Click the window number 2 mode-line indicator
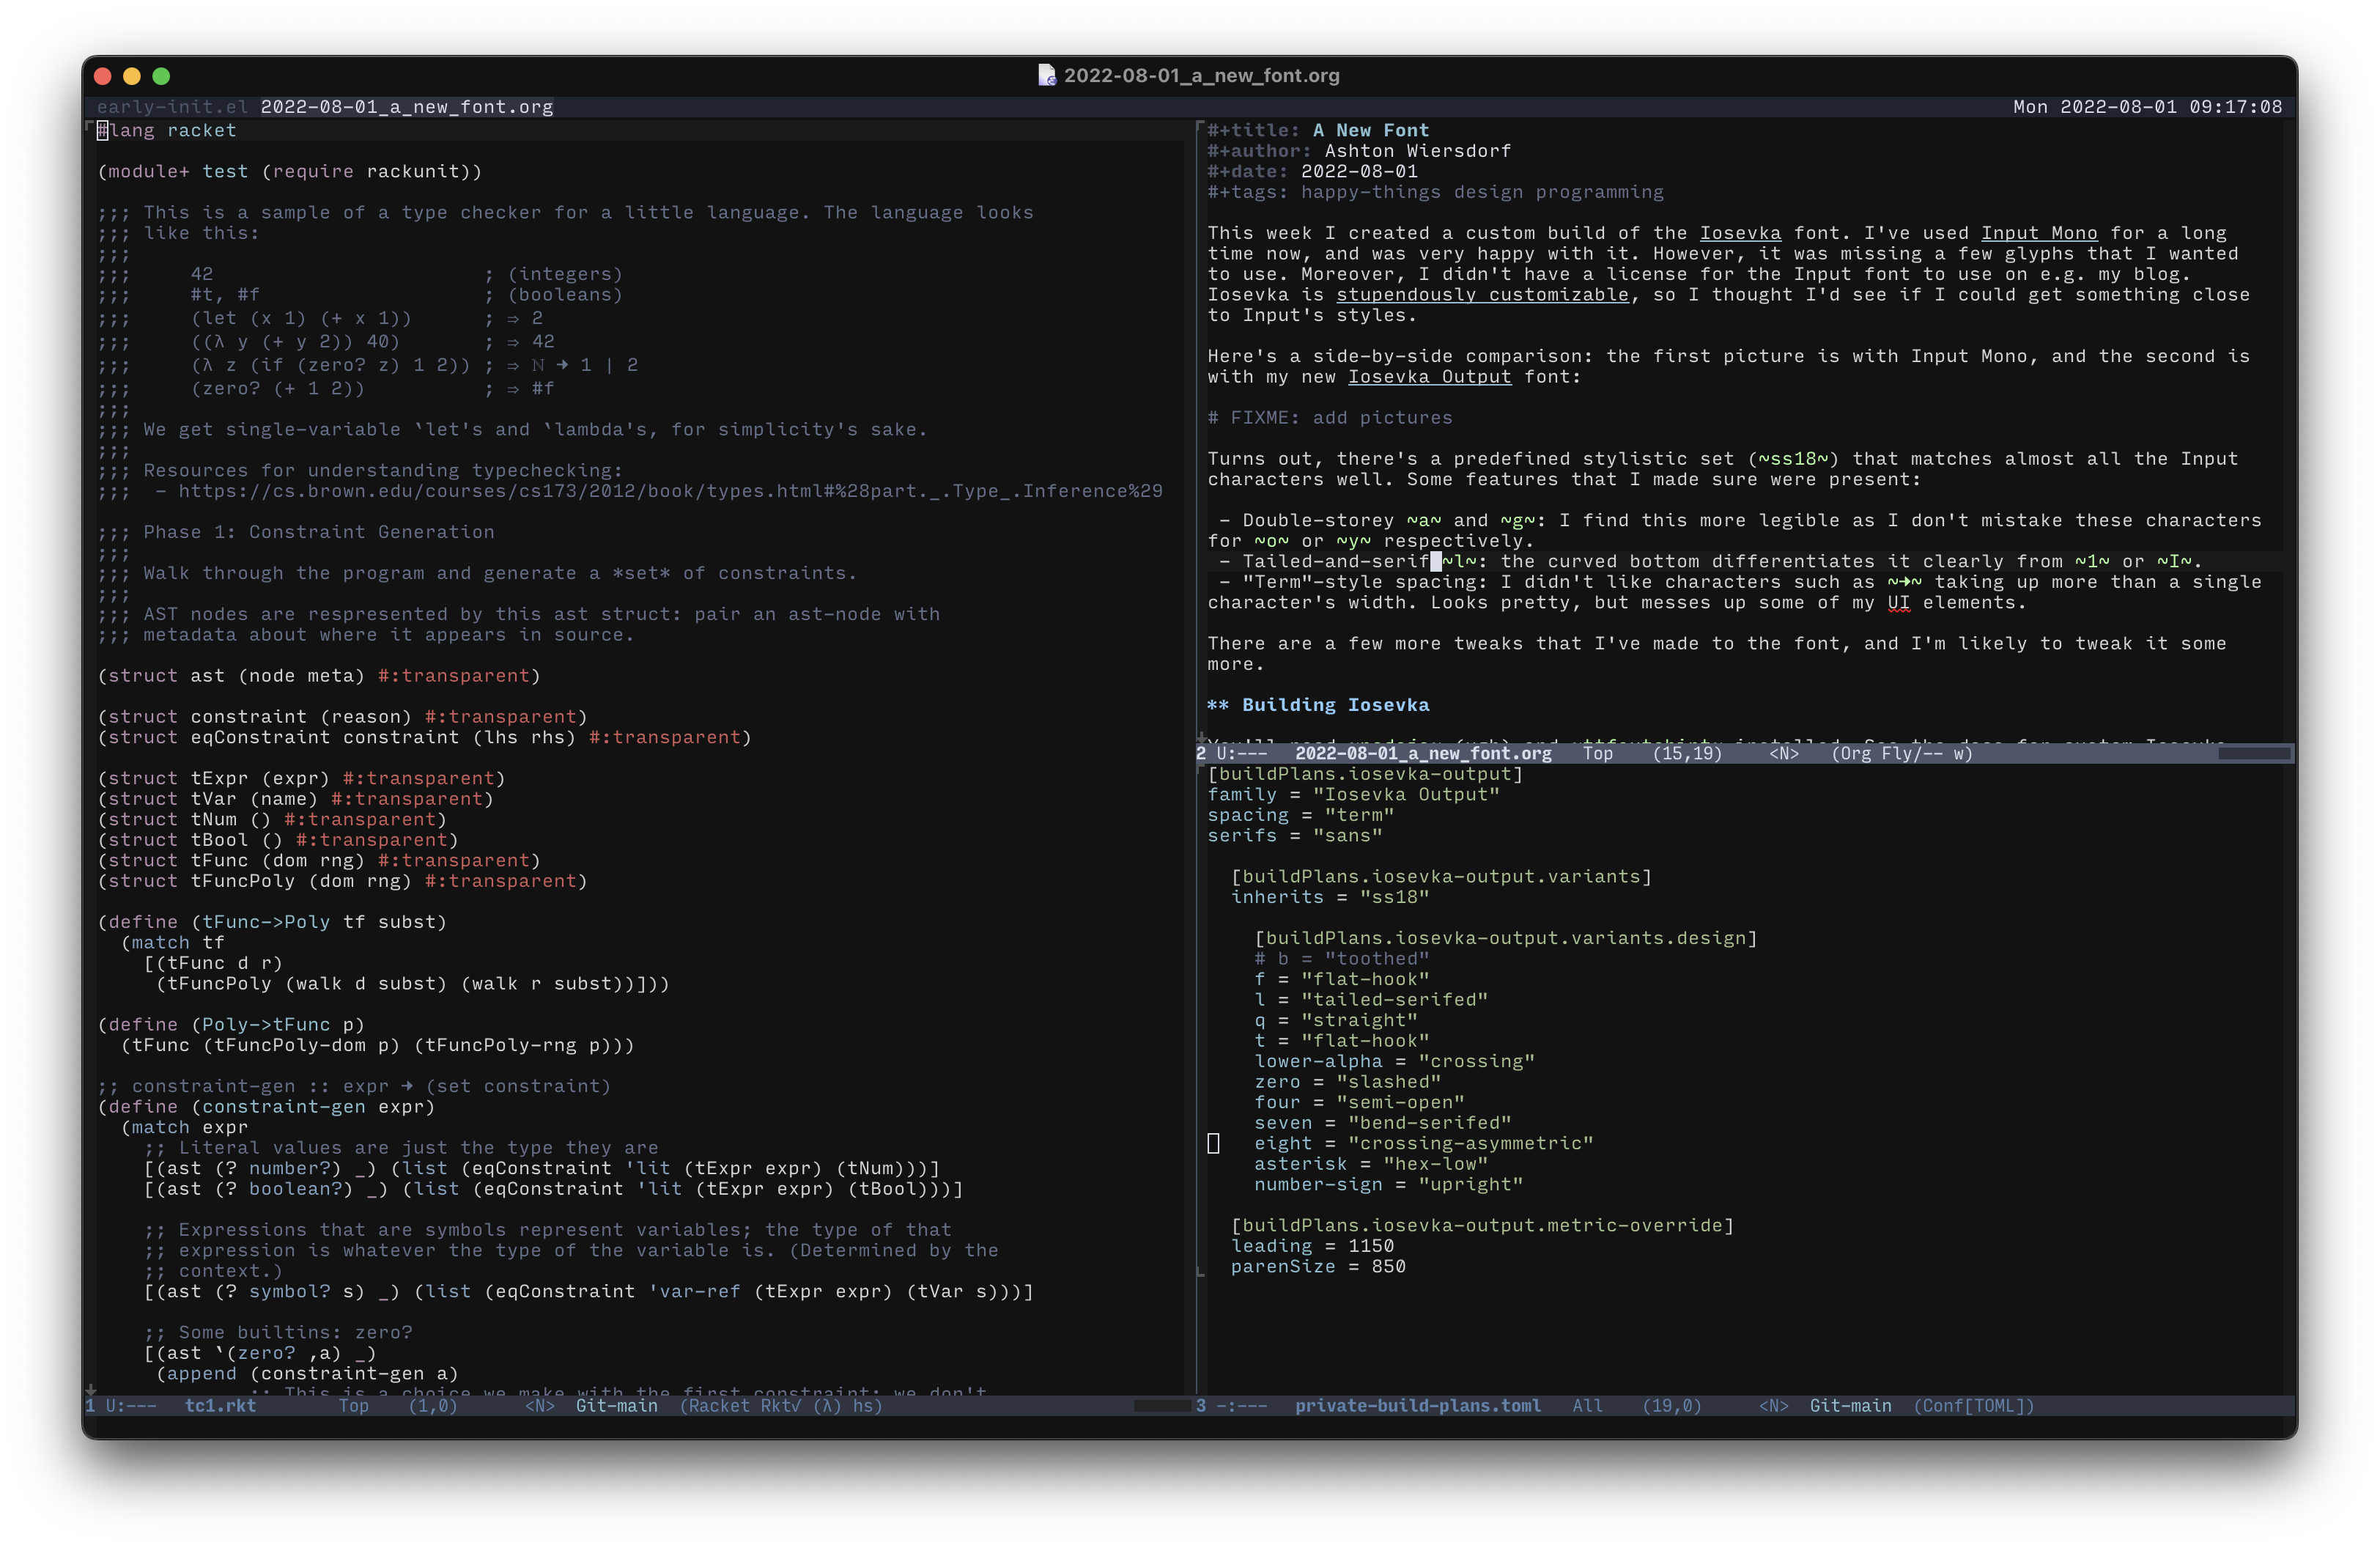 coord(1201,754)
